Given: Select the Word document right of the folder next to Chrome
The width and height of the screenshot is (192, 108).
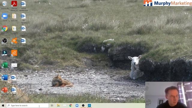Looking at the screenshot, I should pyautogui.click(x=23, y=28).
